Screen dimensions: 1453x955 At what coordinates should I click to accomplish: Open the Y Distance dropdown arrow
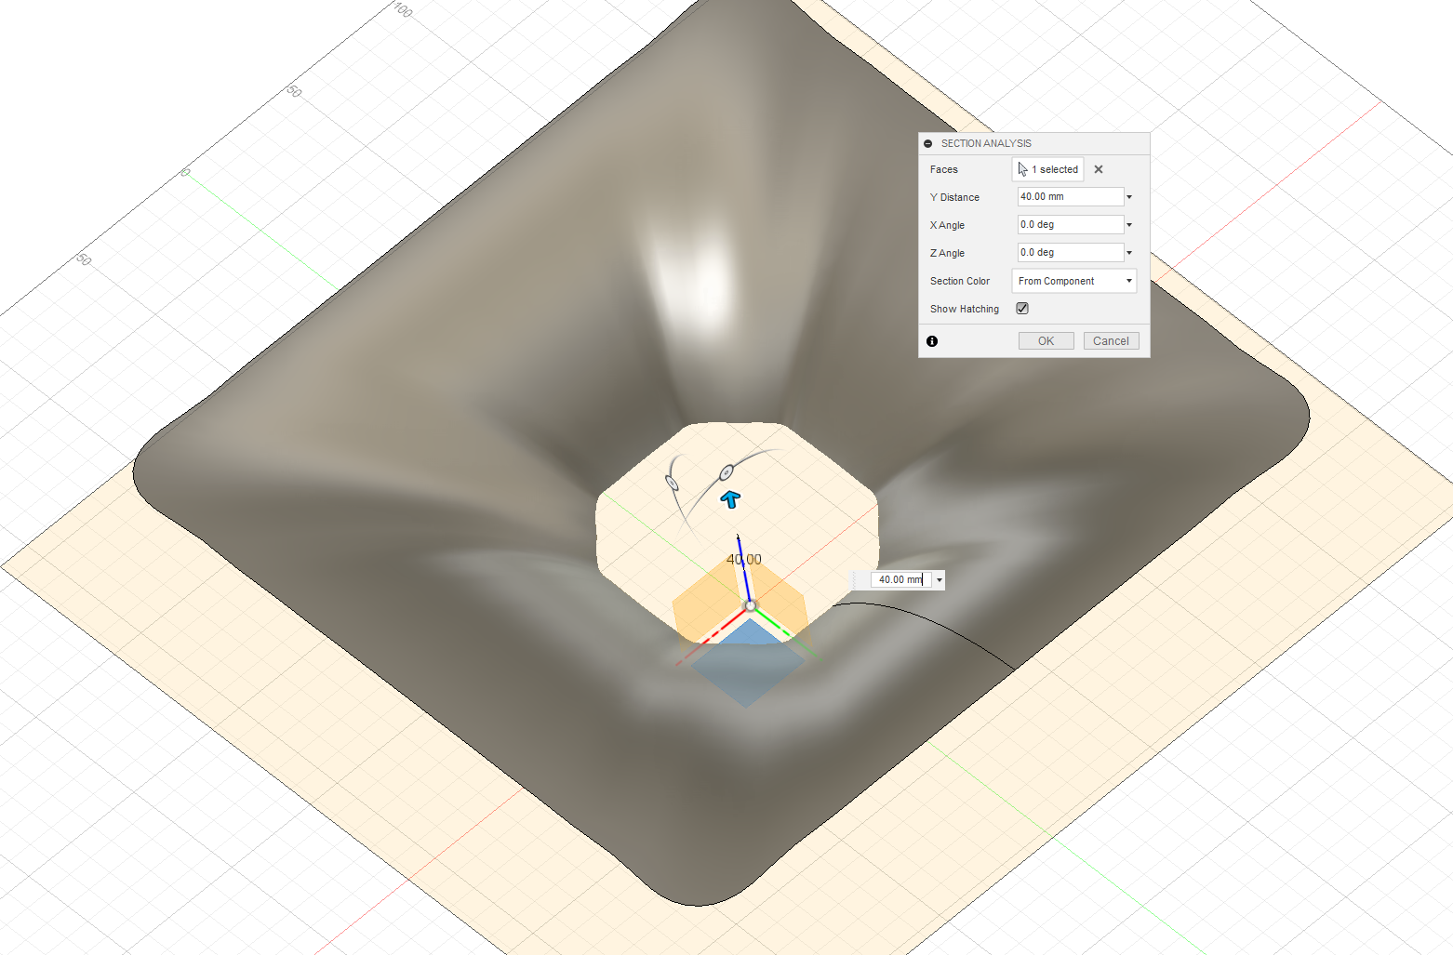tap(1129, 197)
